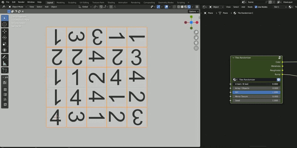The image size is (297, 148).
Task: Click the Scene name field
Action: [x=256, y=2]
